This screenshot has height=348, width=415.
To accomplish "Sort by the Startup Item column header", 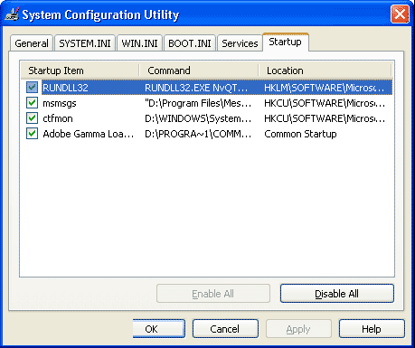I will point(80,71).
